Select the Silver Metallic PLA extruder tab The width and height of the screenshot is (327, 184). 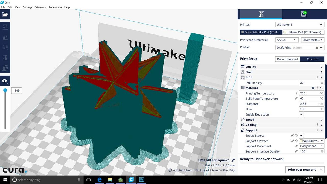point(261,32)
